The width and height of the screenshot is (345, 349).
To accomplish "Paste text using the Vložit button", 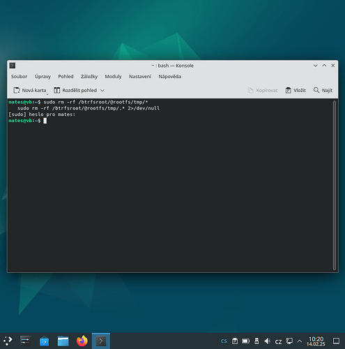I will tap(296, 90).
